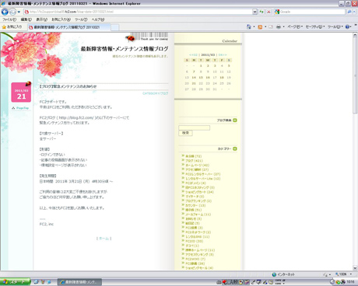Viewport: 358px width, 286px height.
Task: Click calendar date 21
Action: [194, 83]
